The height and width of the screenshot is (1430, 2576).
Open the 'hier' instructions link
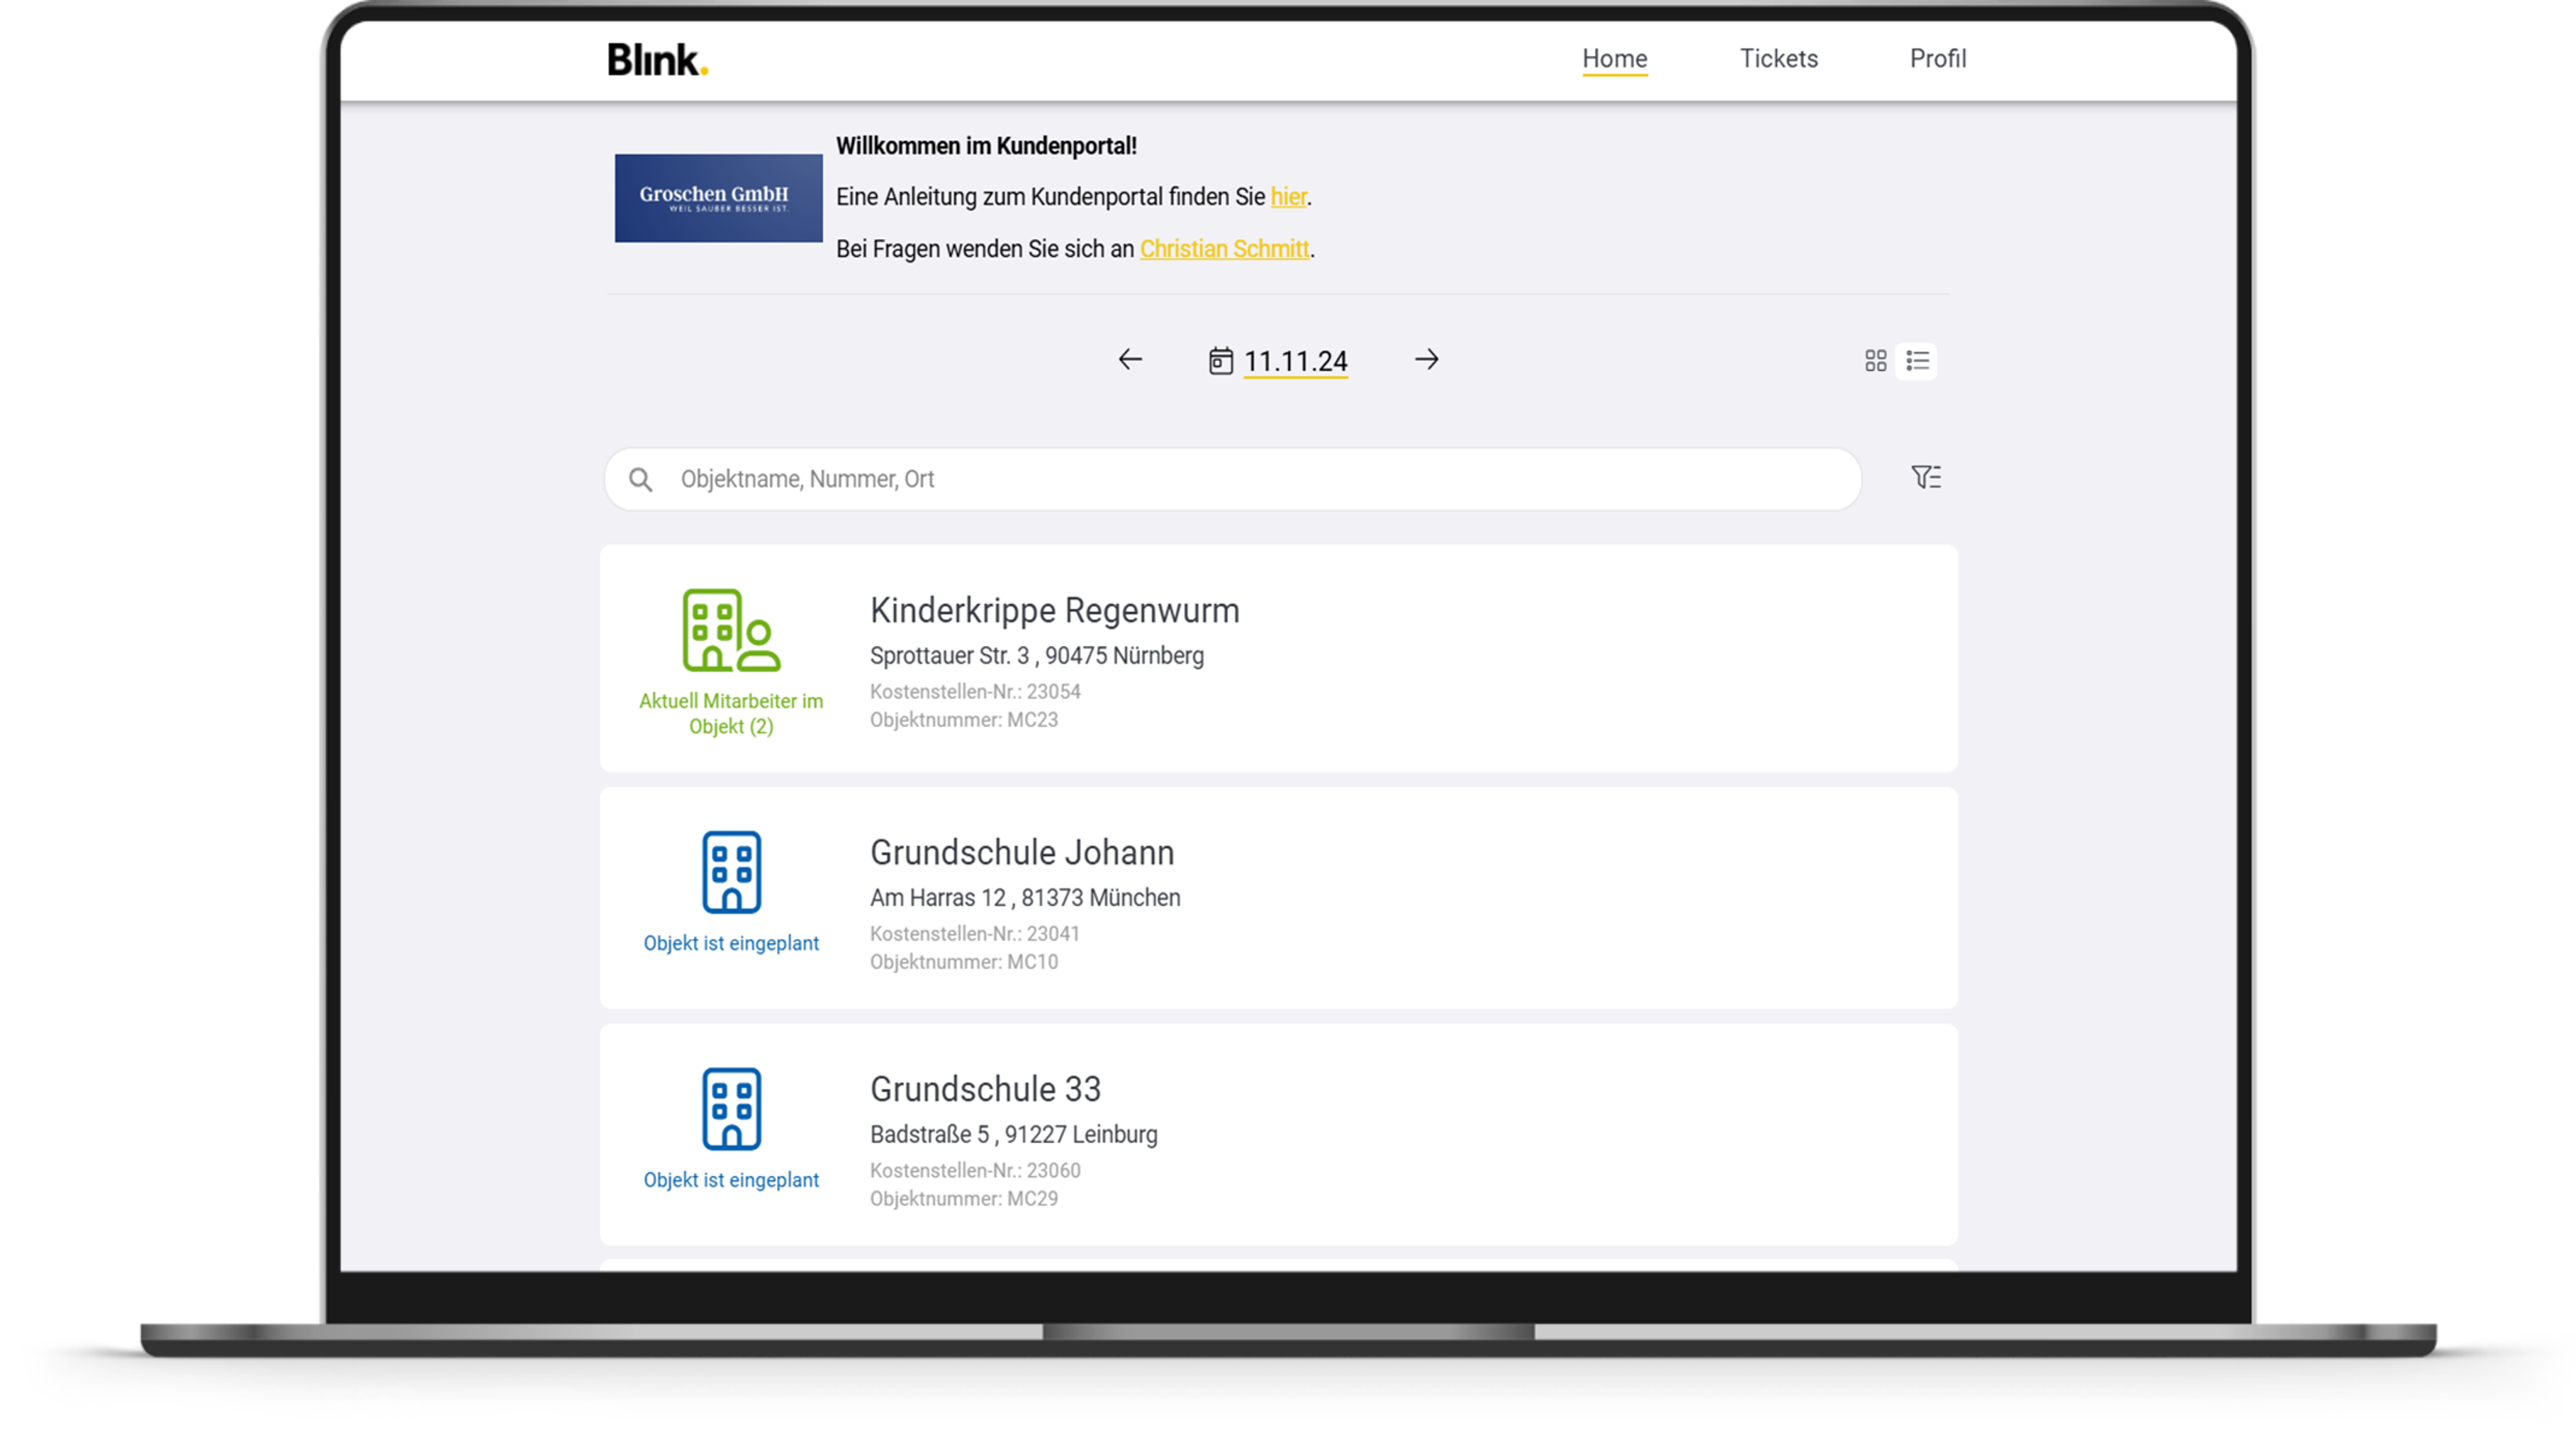(1288, 197)
